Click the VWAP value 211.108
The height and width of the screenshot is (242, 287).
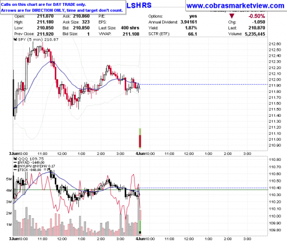(x=131, y=34)
